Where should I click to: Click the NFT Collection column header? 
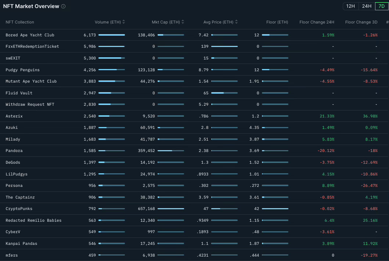tap(20, 22)
